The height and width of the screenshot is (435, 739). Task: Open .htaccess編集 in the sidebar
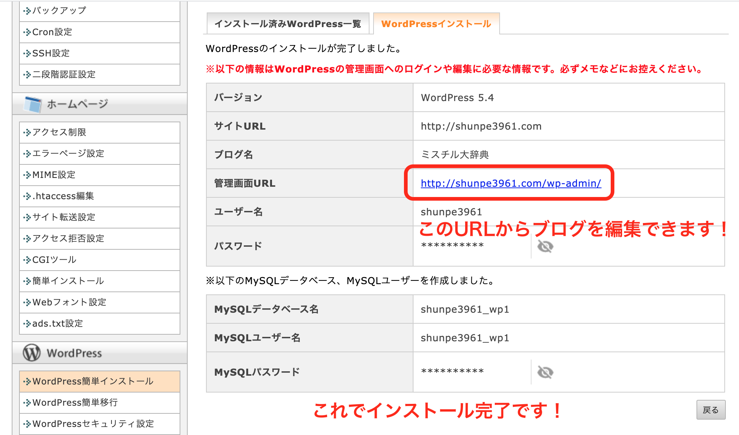(100, 196)
